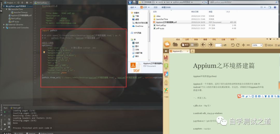Viewport: 280px width, 134px height.
Task: Toggle the Explorer preview pane icon
Action: [x=270, y=7]
